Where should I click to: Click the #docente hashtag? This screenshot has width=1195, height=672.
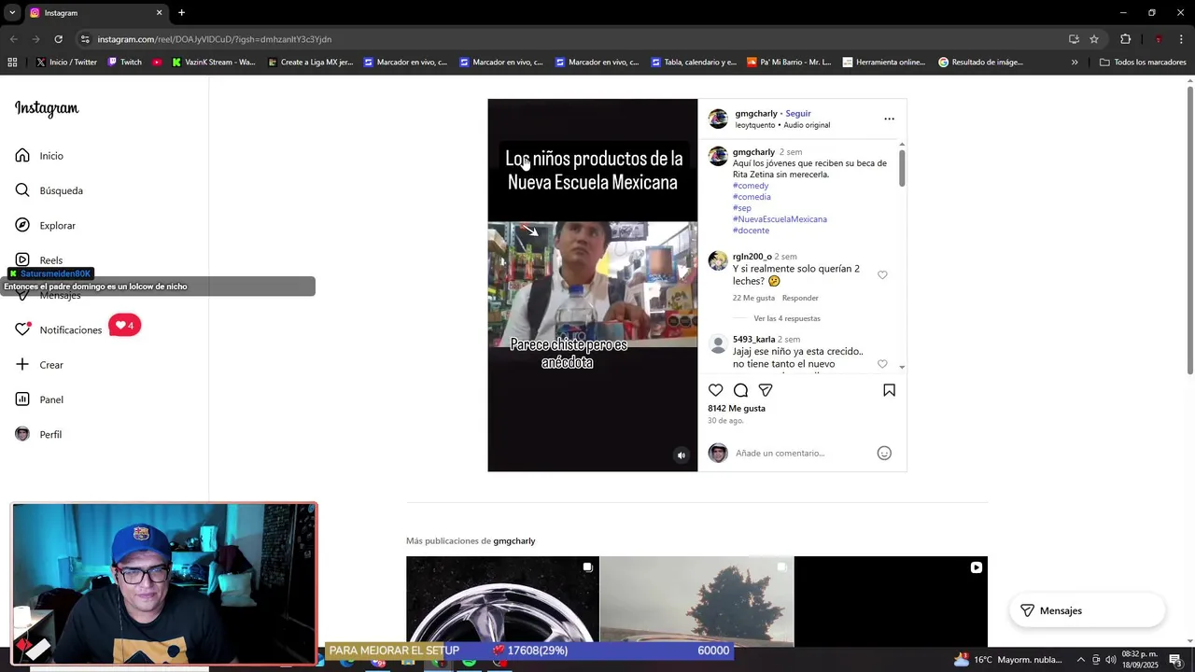click(752, 231)
